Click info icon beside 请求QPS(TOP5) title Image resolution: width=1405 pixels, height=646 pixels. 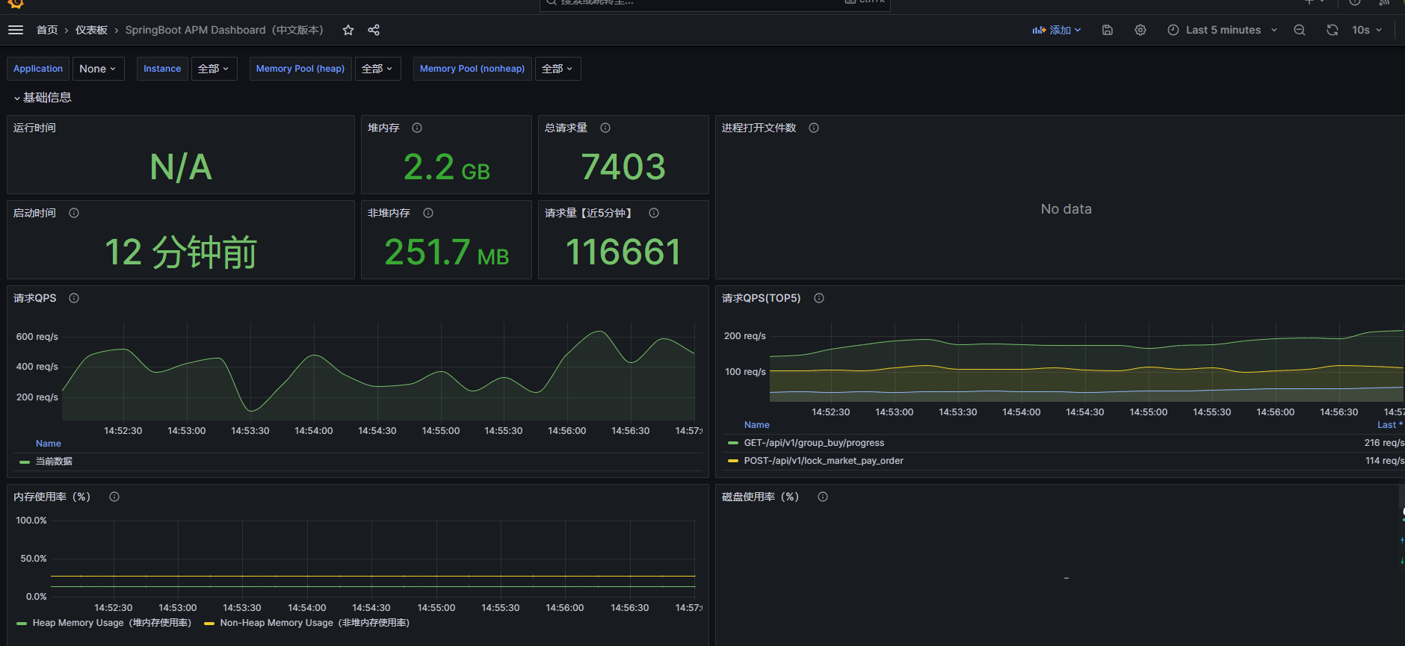(x=819, y=298)
